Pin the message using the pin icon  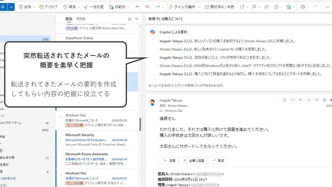266,7
